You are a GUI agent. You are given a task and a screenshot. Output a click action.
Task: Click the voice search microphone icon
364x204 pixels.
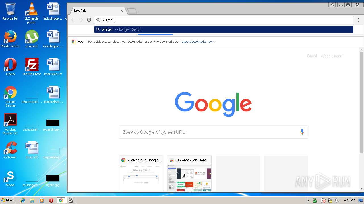pyautogui.click(x=302, y=132)
